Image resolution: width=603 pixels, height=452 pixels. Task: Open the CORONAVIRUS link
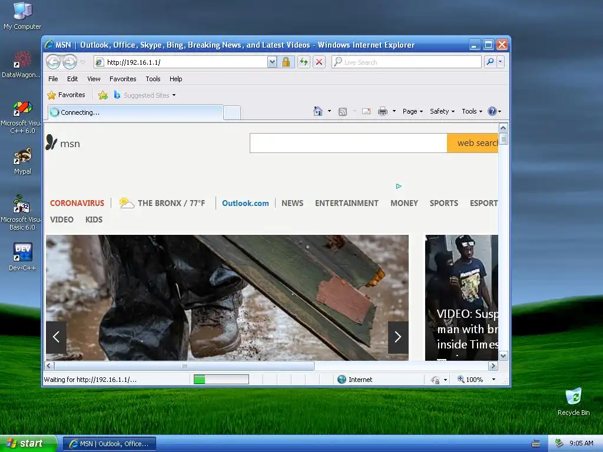[77, 203]
